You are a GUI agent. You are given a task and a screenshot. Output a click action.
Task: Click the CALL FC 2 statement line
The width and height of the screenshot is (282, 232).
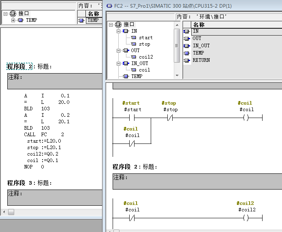44,135
